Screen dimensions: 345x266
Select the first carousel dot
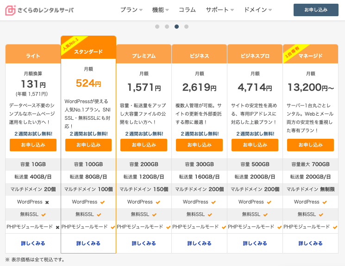tap(157, 26)
